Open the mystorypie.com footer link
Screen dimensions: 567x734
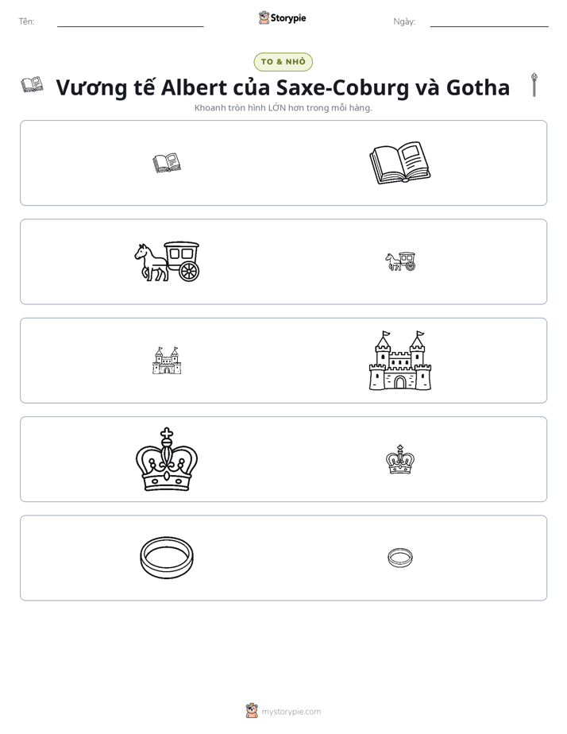291,712
